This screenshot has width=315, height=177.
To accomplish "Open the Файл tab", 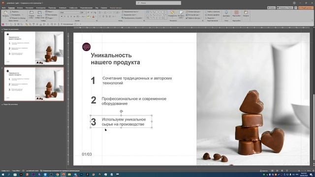I will [3, 8].
